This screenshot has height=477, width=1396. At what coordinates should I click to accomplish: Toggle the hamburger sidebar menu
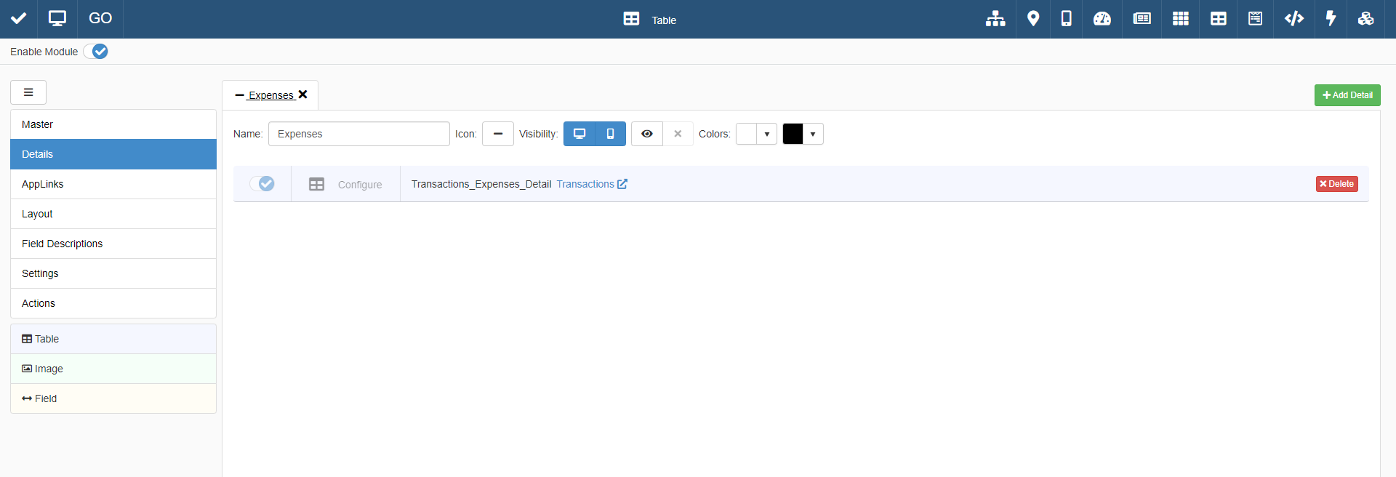[28, 92]
